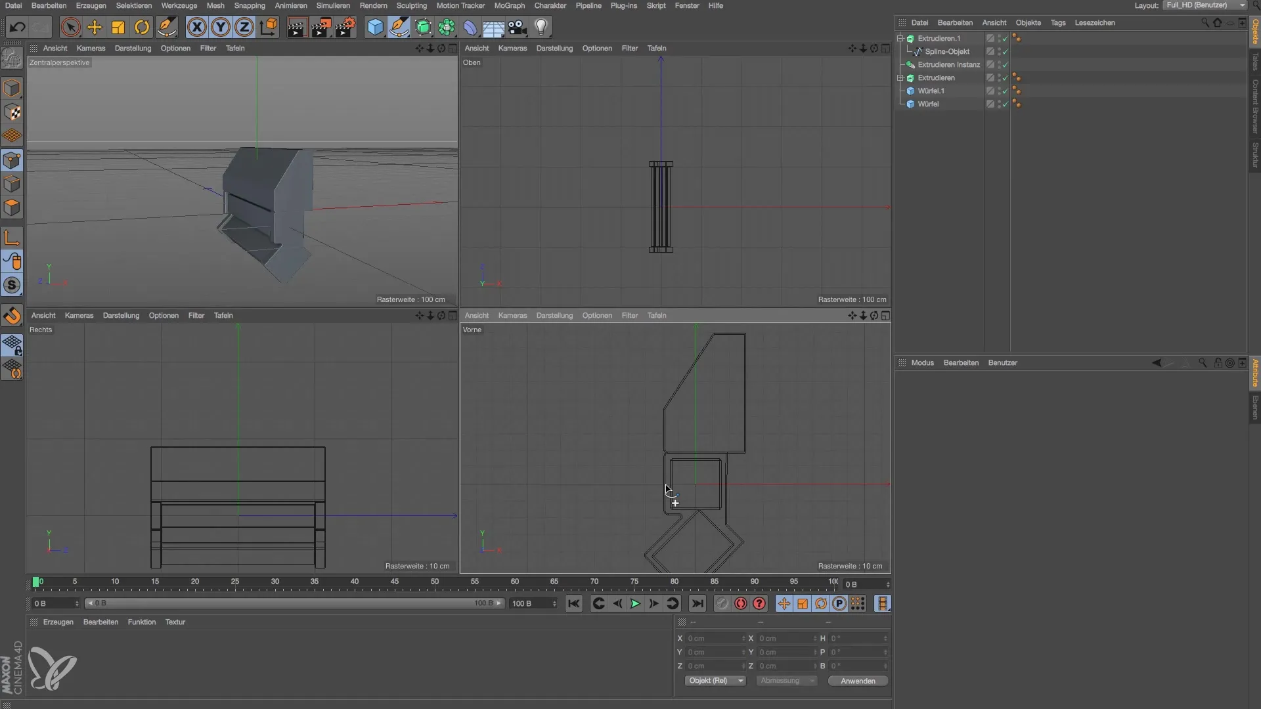Open the Simulieren menu
Screen dimensions: 1261x709
point(333,5)
